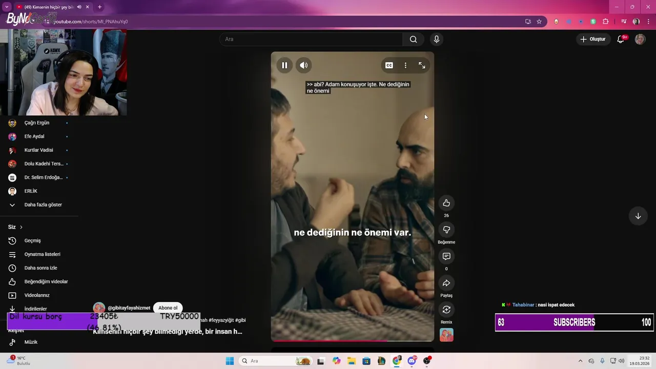
Task: Open the taskbar volume control
Action: pos(622,361)
